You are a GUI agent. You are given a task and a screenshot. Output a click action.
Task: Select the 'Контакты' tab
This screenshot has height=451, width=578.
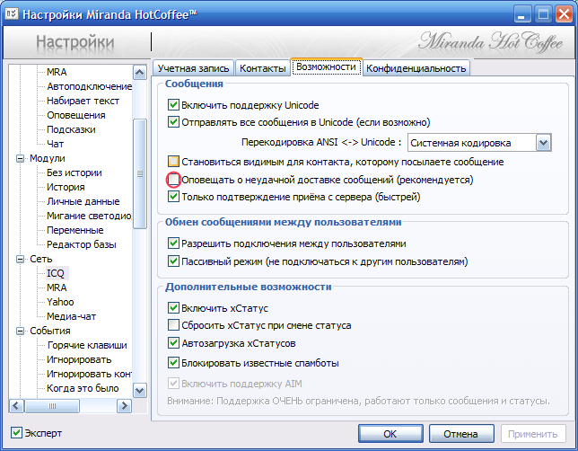pos(262,67)
